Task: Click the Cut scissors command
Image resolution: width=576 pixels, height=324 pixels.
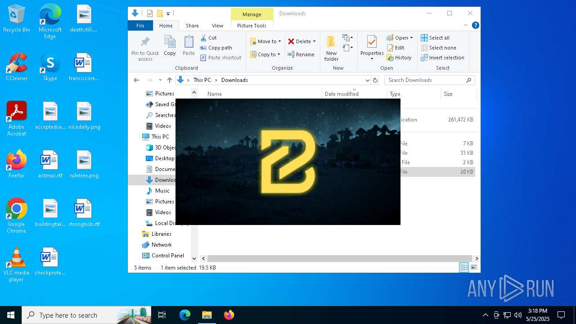Action: click(x=208, y=38)
